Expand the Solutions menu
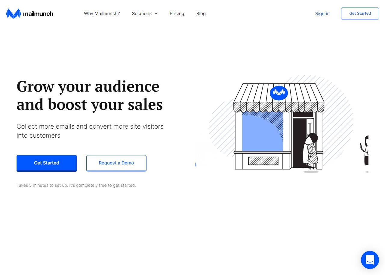Screen dimensions: 385x275 pos(142,14)
